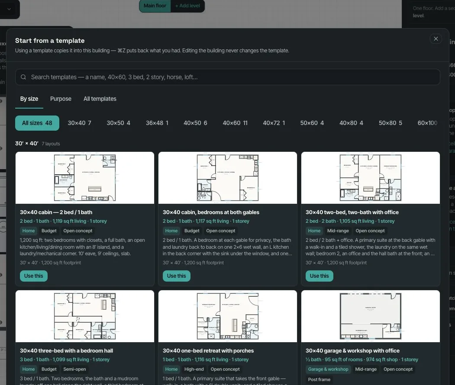Click the title '30×40 one-bed retreat with porches'
Viewport: 455px width, 385px height.
tap(208, 351)
